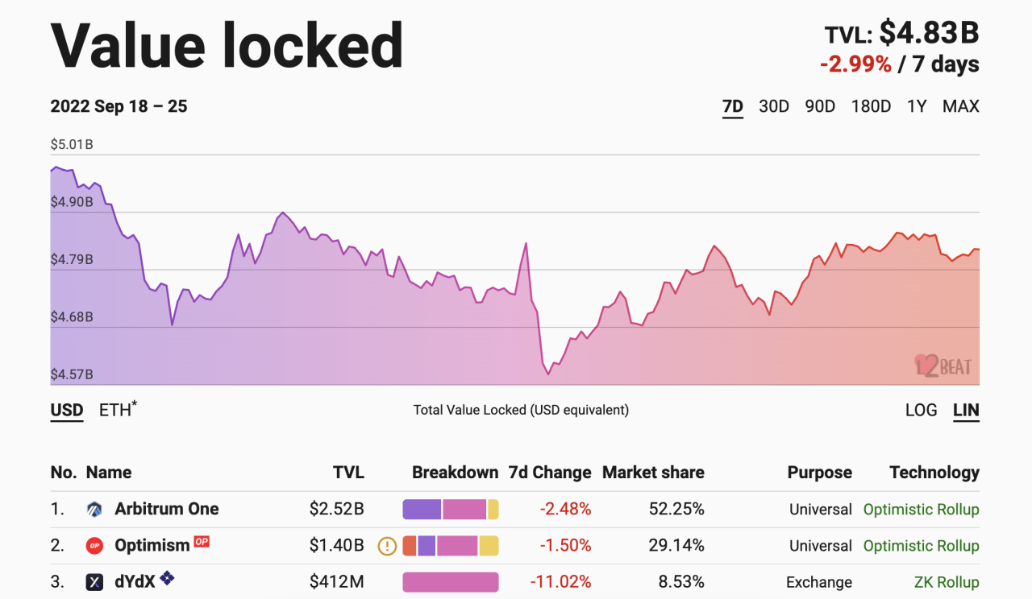
Task: Select the 180D time range
Action: coord(871,106)
